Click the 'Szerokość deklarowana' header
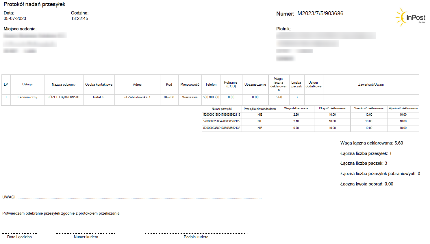 [x=369, y=108]
